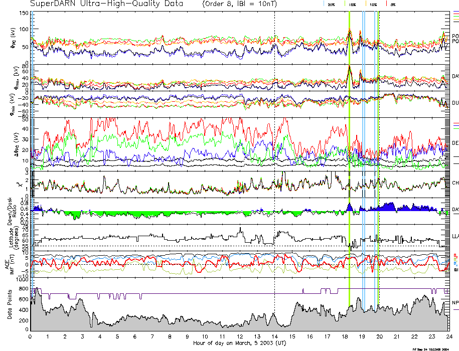The image size is (459, 351).
Task: Click the title "SuperDARN Ultra-High-Quality Data"
Action: coord(107,4)
